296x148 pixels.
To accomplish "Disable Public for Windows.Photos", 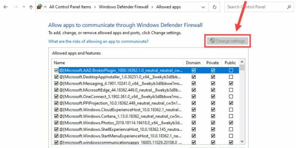I will pyautogui.click(x=231, y=123).
